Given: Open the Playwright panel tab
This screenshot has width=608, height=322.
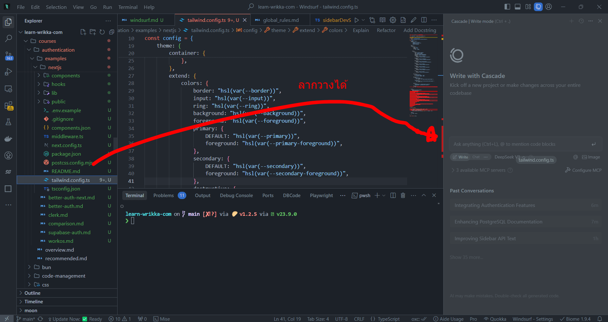Looking at the screenshot, I should coord(321,195).
